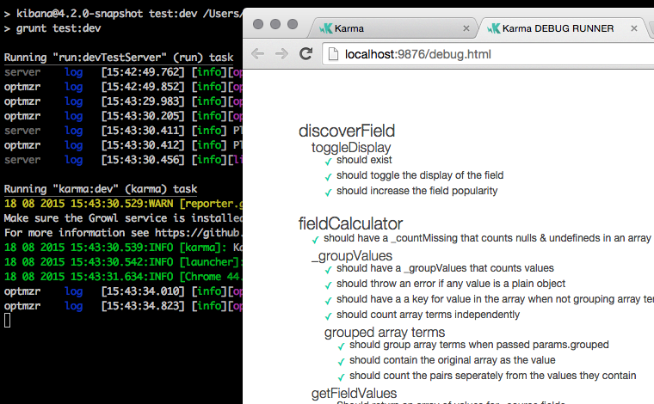Screen dimensions: 654x404
Task: Select 'should contain the original array as the value'
Action: (453, 360)
